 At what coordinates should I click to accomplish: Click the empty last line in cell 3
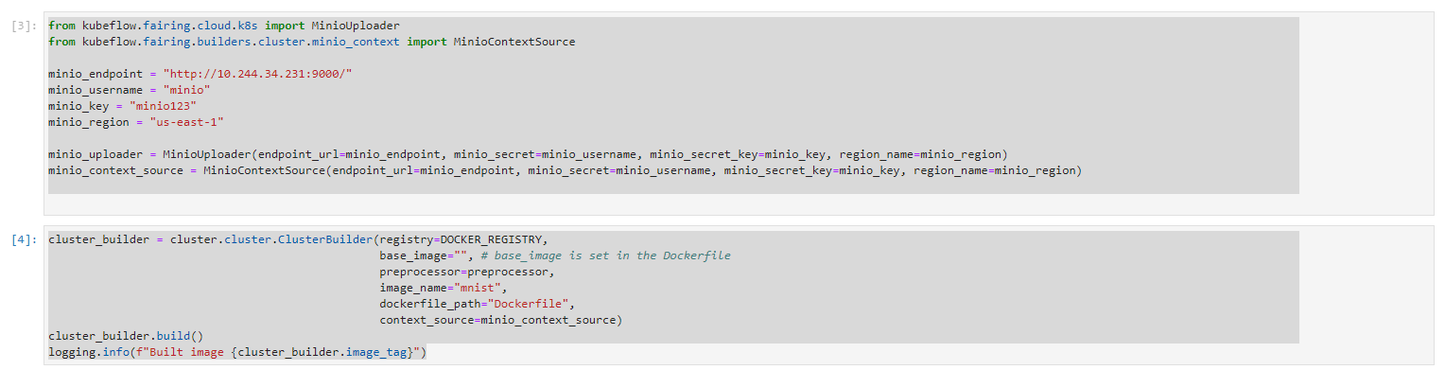pos(673,186)
